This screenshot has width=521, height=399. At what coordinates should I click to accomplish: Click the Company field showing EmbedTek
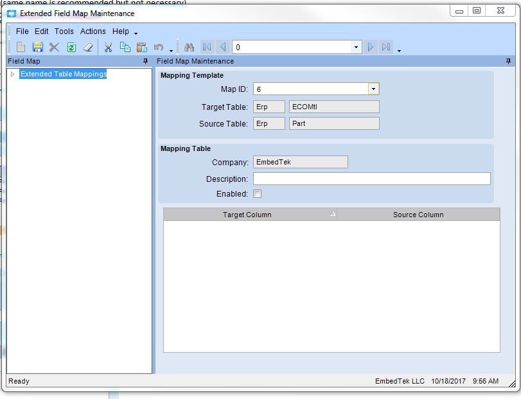301,162
